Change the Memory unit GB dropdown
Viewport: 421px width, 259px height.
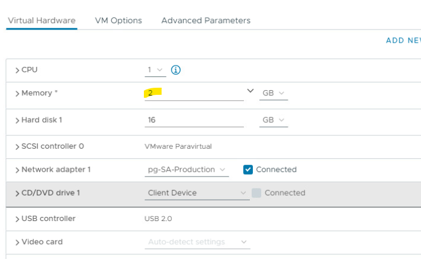pyautogui.click(x=274, y=94)
